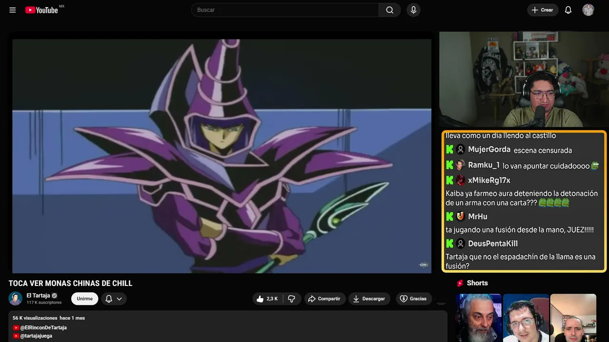Click YouTube icon beside @tartajajuega
The height and width of the screenshot is (342, 609).
click(16, 336)
